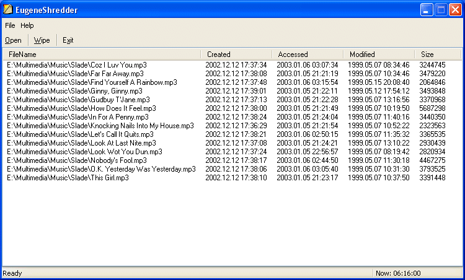Click created time 2002.12.12 17:39:01
The image size is (465, 280).
pyautogui.click(x=236, y=91)
